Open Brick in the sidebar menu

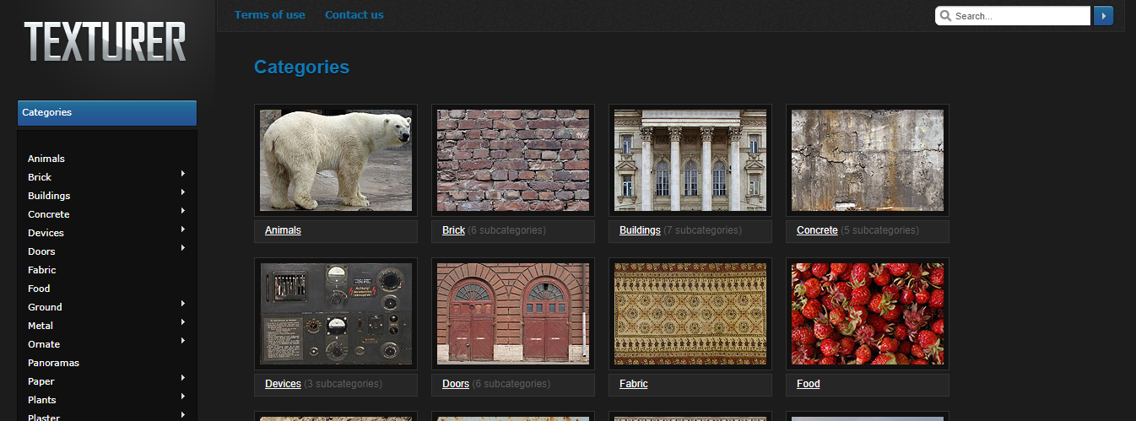point(40,177)
